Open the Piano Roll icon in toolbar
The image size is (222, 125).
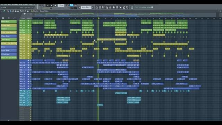coord(103,7)
